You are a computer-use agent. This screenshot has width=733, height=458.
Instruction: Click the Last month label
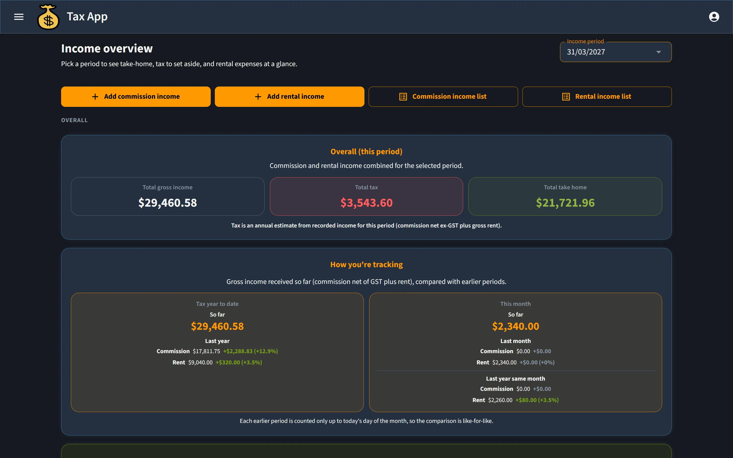516,341
